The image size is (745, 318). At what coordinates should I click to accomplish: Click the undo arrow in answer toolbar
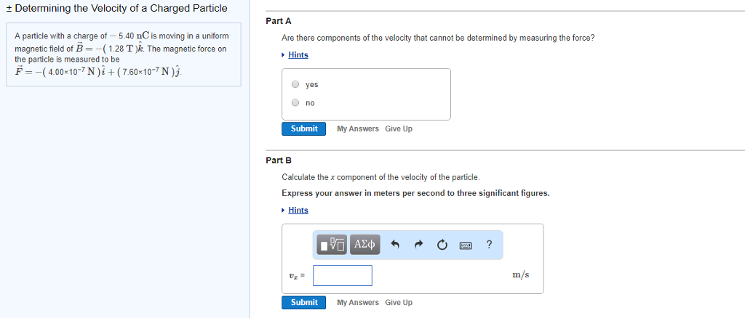point(395,245)
